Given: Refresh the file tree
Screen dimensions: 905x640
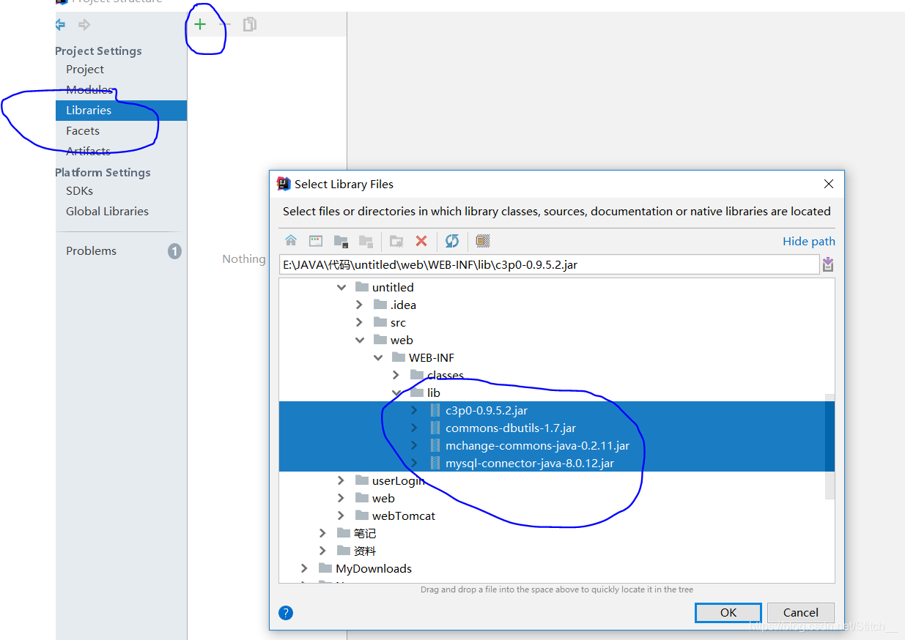Looking at the screenshot, I should point(452,240).
